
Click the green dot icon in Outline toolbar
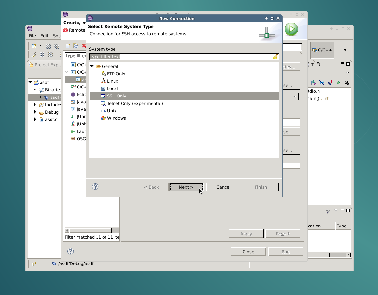[338, 83]
